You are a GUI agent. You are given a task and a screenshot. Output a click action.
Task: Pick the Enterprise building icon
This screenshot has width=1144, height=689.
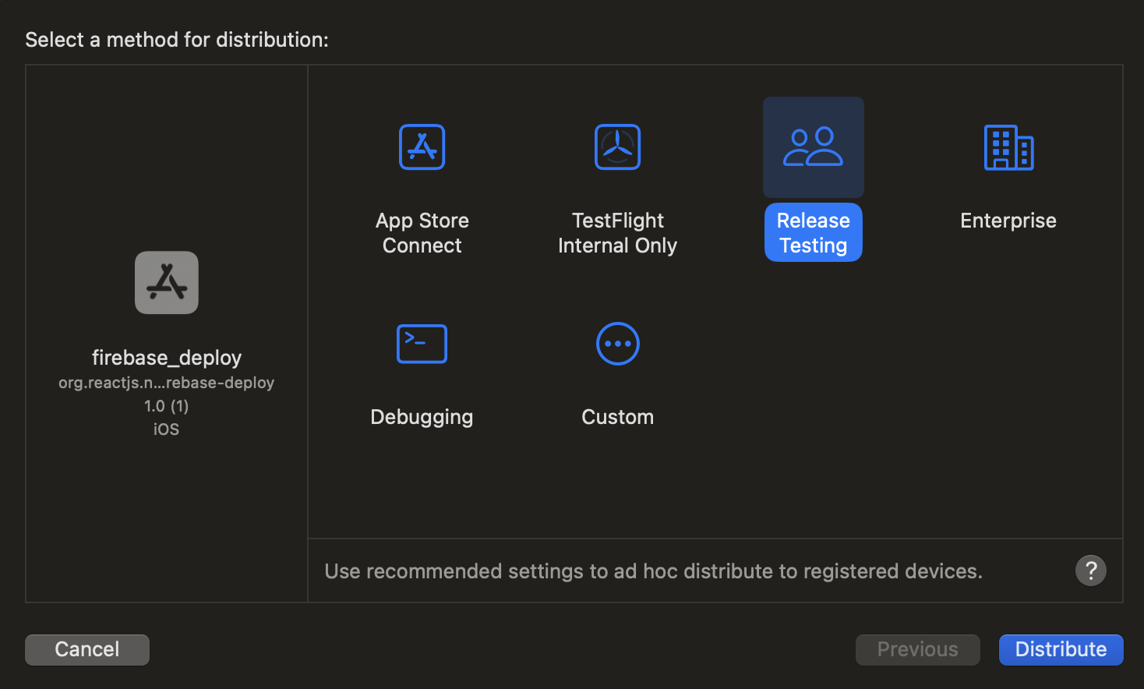click(x=1008, y=147)
